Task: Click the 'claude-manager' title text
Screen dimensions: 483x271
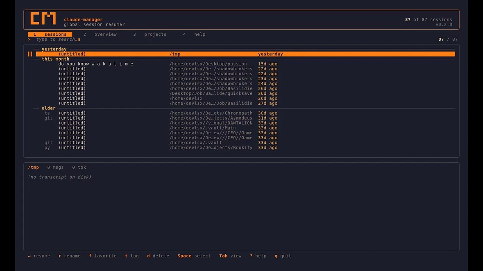Action: pos(83,20)
